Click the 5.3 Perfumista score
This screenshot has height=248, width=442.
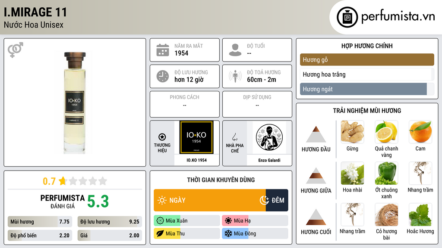(98, 201)
